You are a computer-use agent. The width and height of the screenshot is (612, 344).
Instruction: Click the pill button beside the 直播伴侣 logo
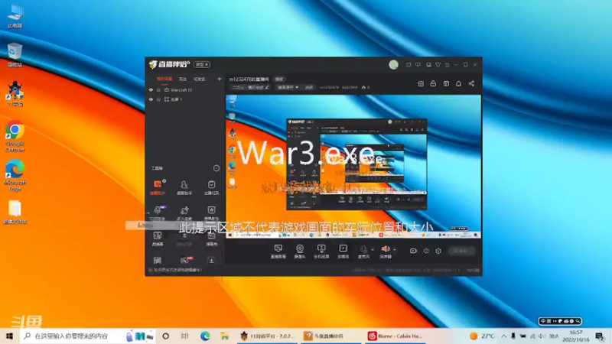pos(202,64)
